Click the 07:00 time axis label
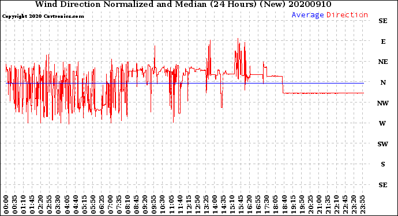Image resolution: width=398 pixels, height=216 pixels. 110,204
